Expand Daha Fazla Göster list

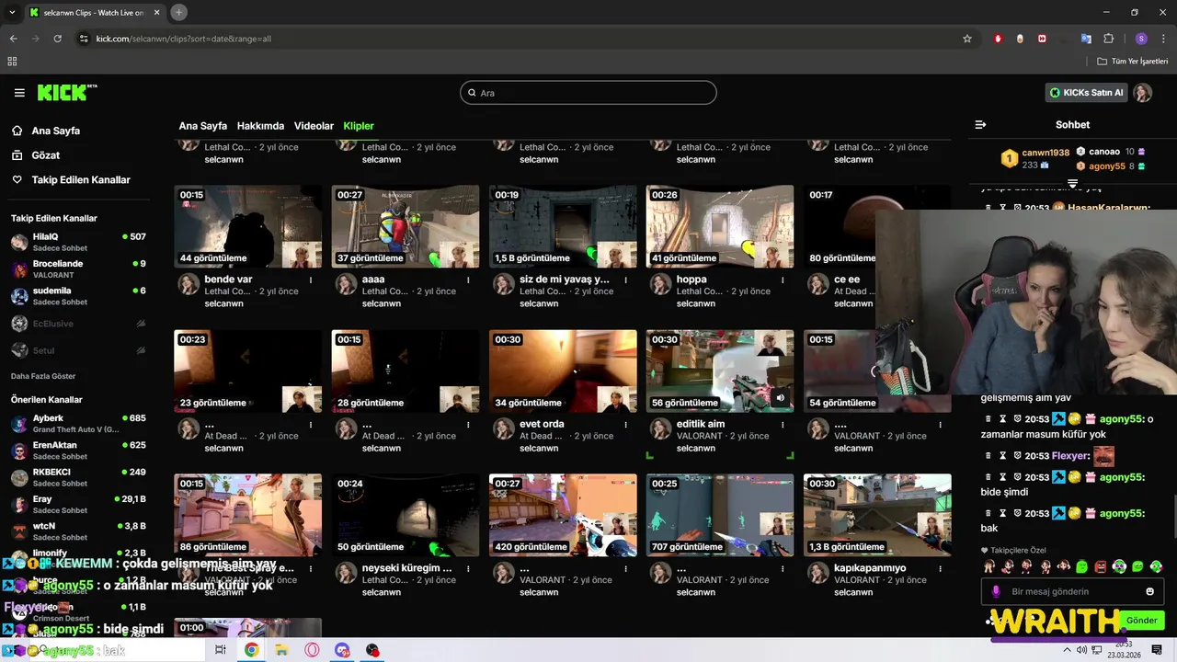[x=43, y=376]
